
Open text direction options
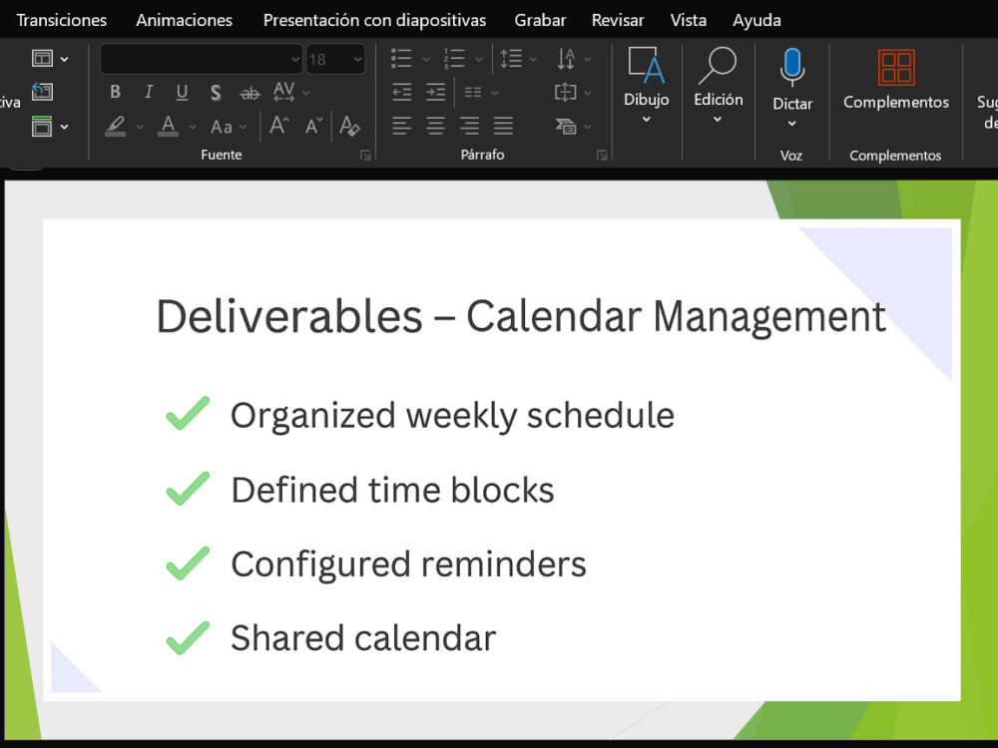coord(574,59)
